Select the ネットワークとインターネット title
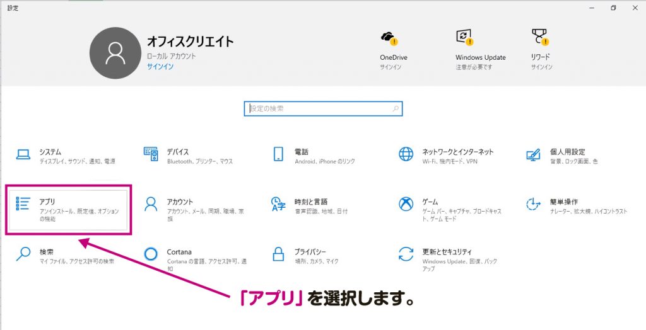 coord(458,152)
